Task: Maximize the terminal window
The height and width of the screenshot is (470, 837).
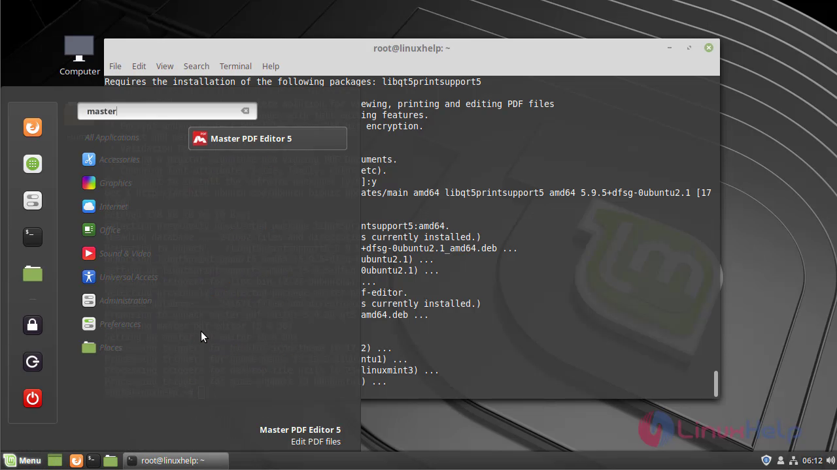Action: click(x=689, y=48)
